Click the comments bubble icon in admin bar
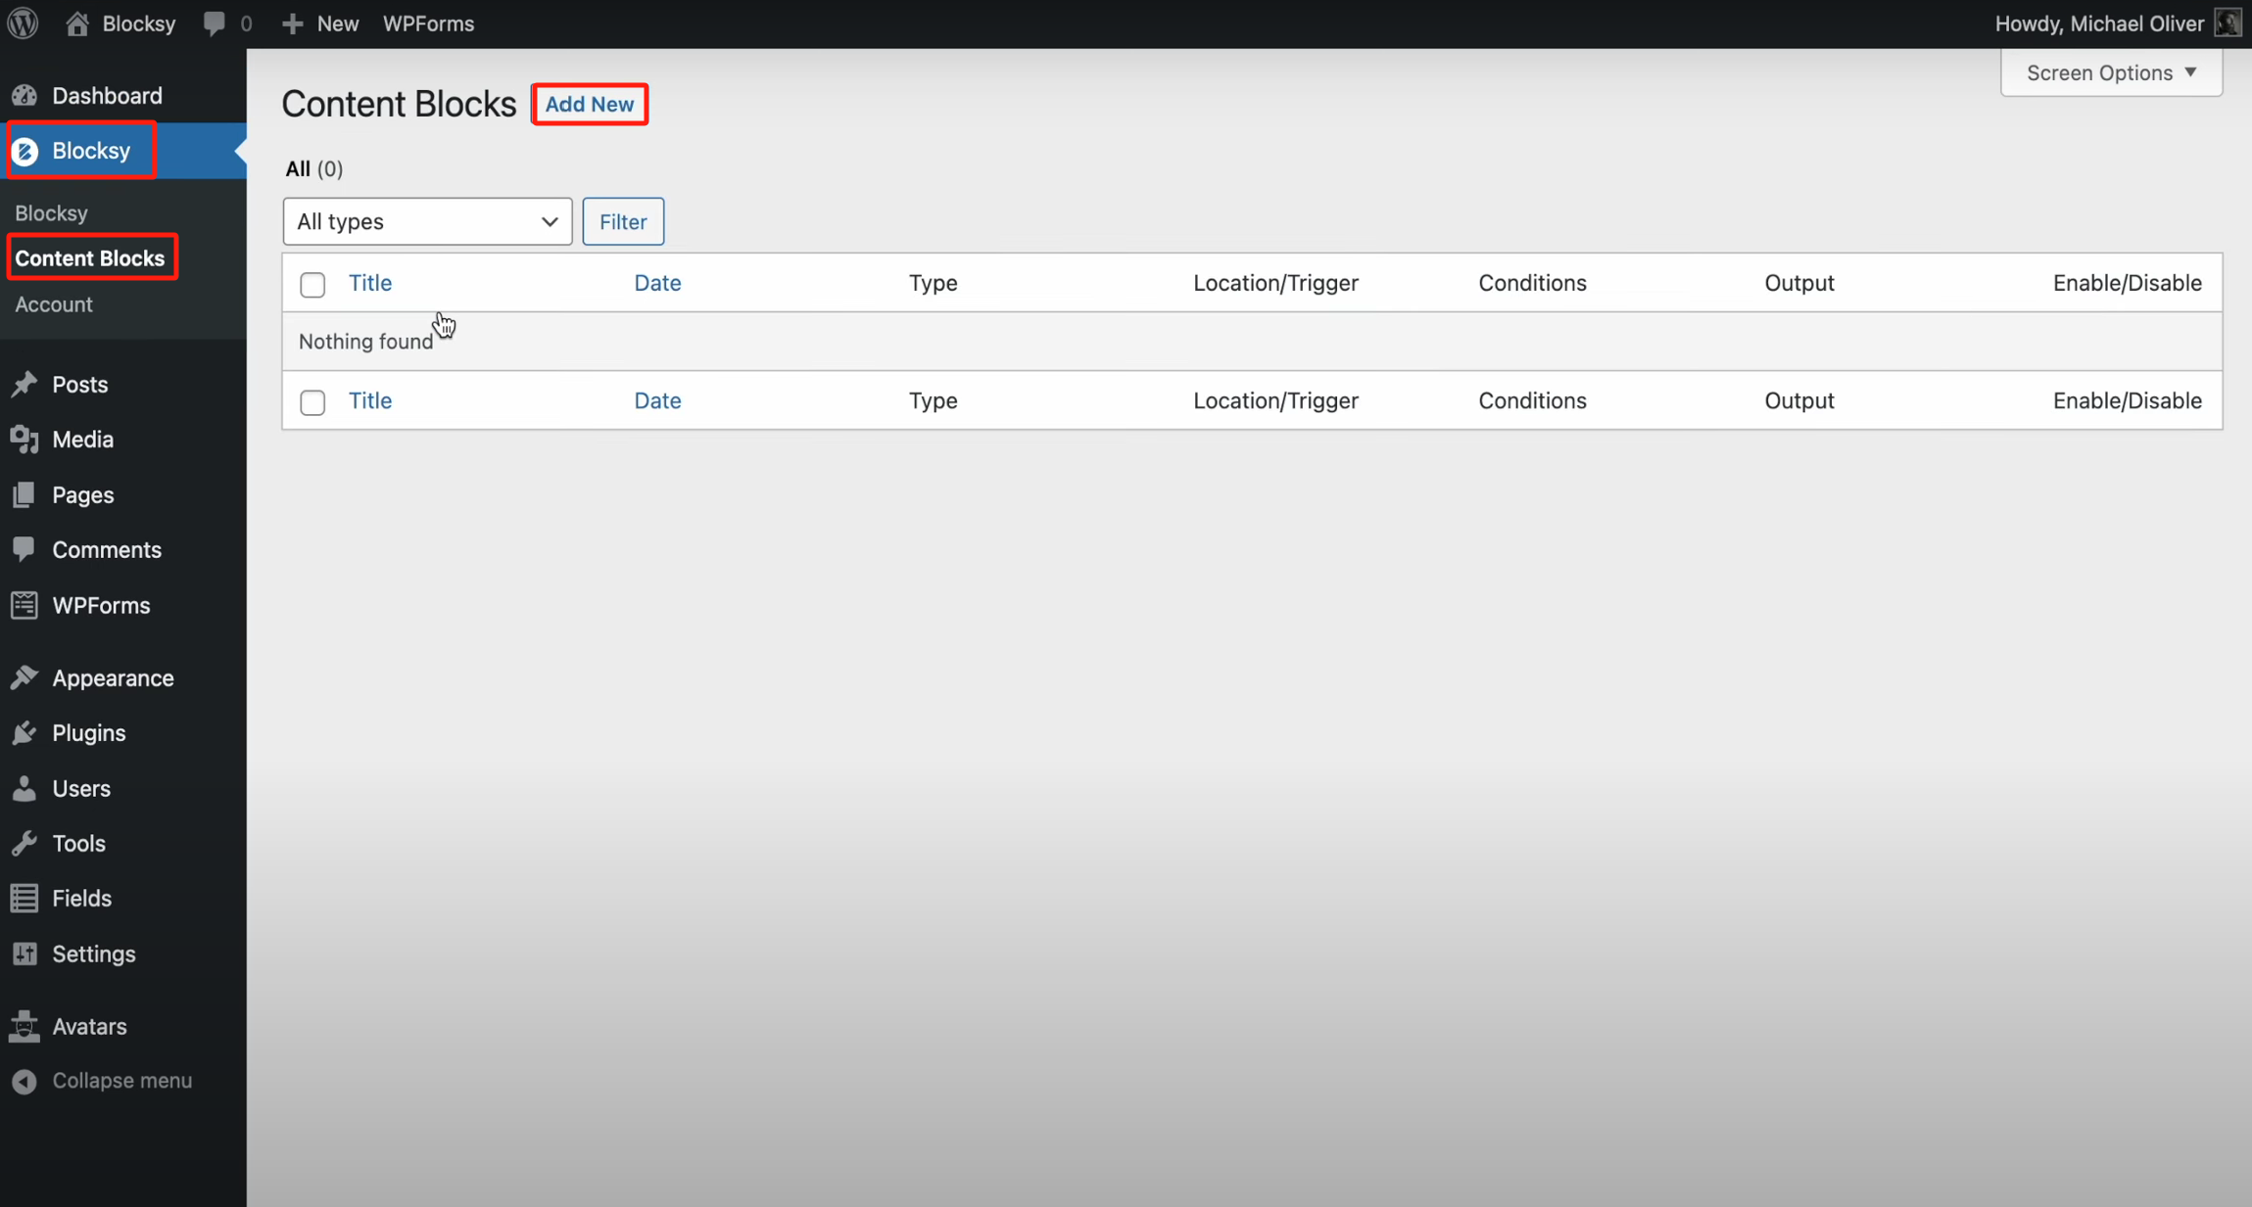 214,23
